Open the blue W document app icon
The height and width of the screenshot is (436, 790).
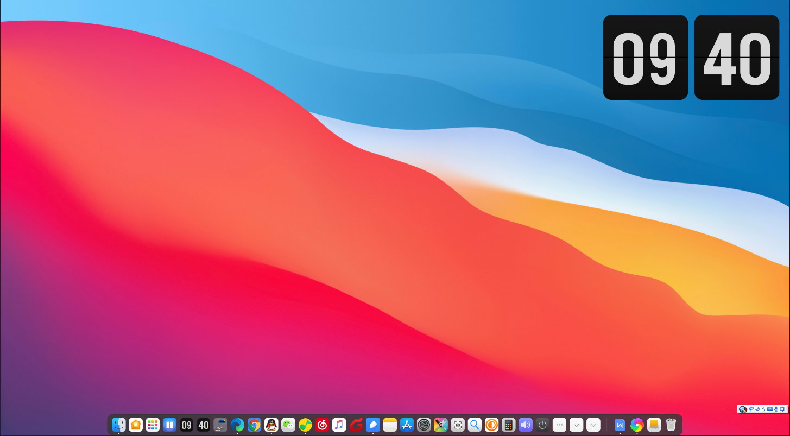(x=620, y=425)
